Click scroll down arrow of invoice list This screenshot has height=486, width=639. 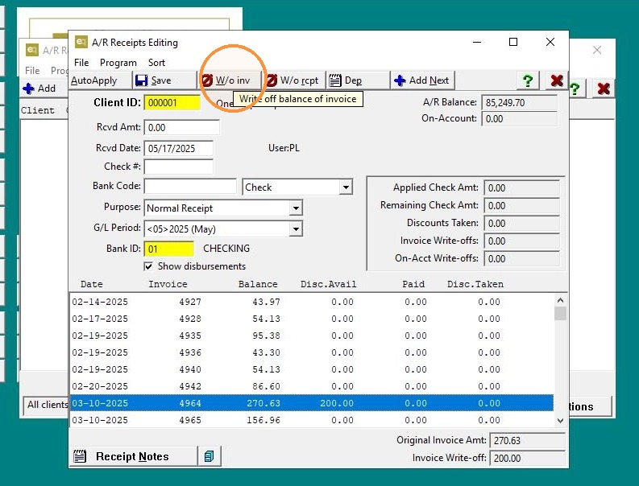click(560, 421)
